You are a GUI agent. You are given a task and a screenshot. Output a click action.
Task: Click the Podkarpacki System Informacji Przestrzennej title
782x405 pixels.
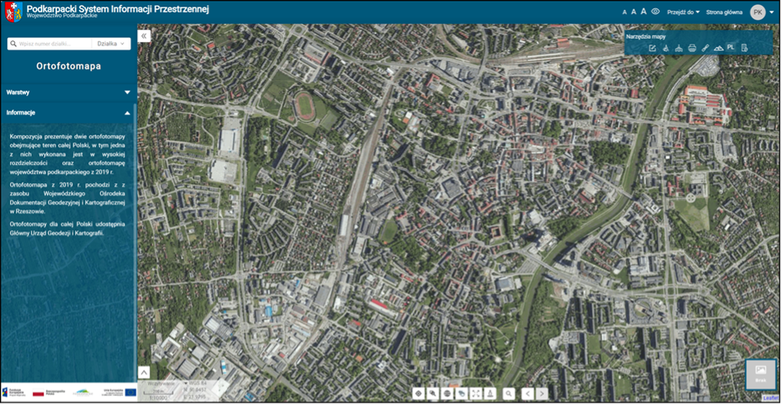[118, 8]
